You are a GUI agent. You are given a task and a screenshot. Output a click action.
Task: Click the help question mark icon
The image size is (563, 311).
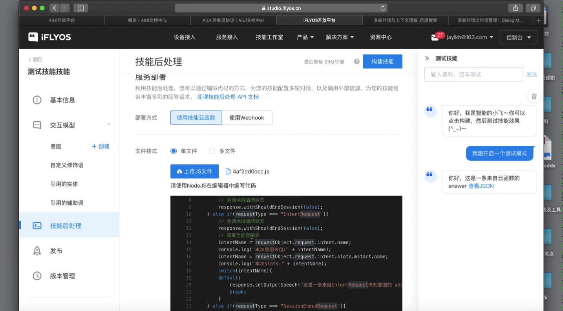pyautogui.click(x=356, y=62)
